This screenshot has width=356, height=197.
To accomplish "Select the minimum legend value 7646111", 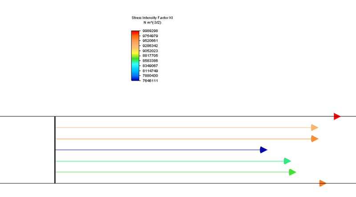I will 150,80.
